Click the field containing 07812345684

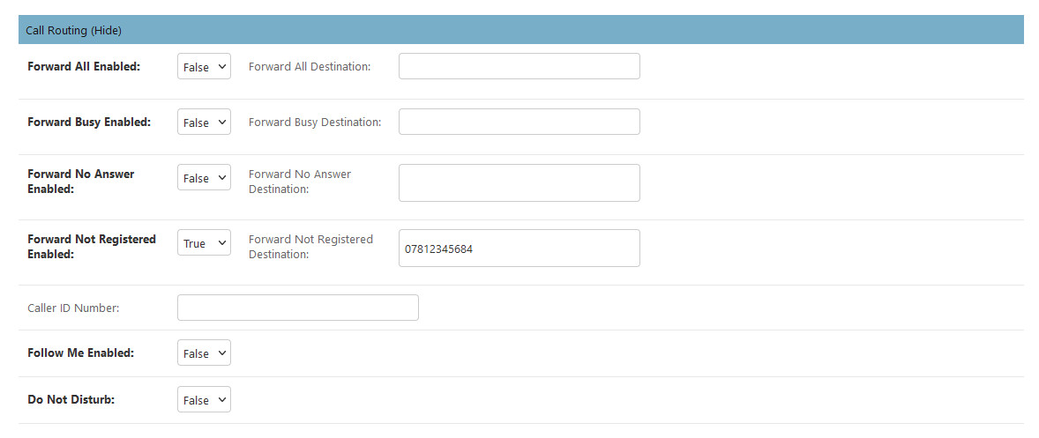(519, 249)
